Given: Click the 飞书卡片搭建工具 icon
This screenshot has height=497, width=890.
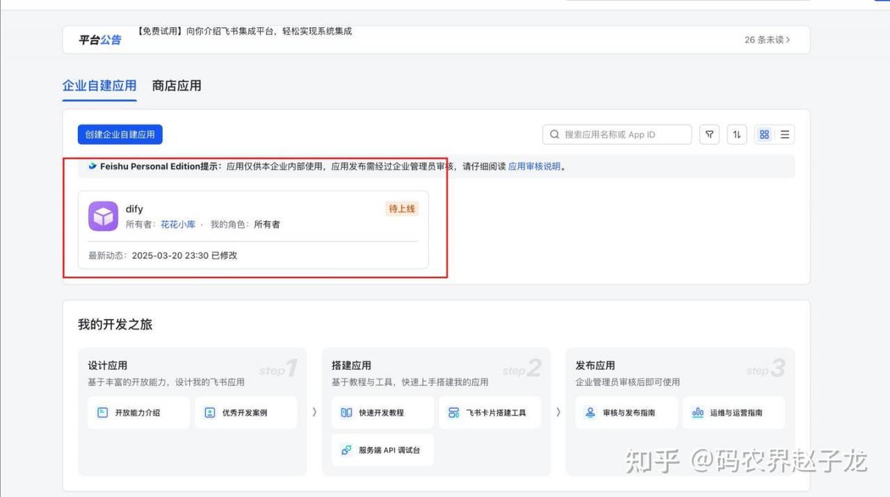Looking at the screenshot, I should coord(453,412).
